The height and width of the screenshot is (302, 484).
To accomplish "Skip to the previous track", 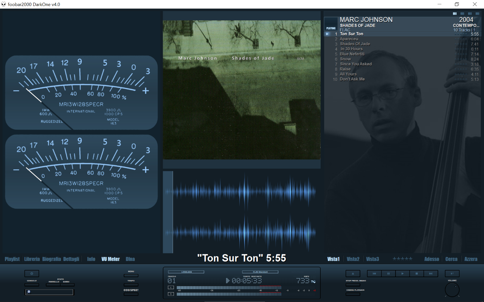I will [374, 274].
